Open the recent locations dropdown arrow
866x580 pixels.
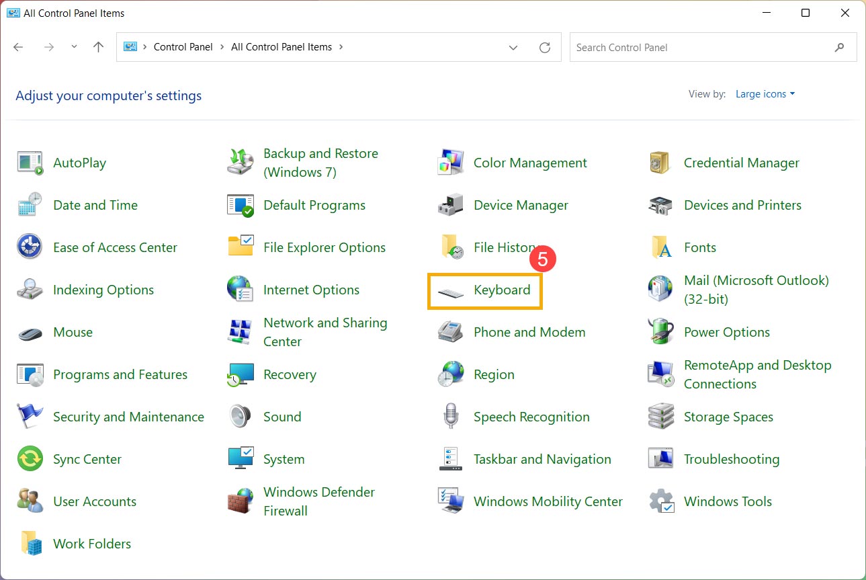coord(74,47)
